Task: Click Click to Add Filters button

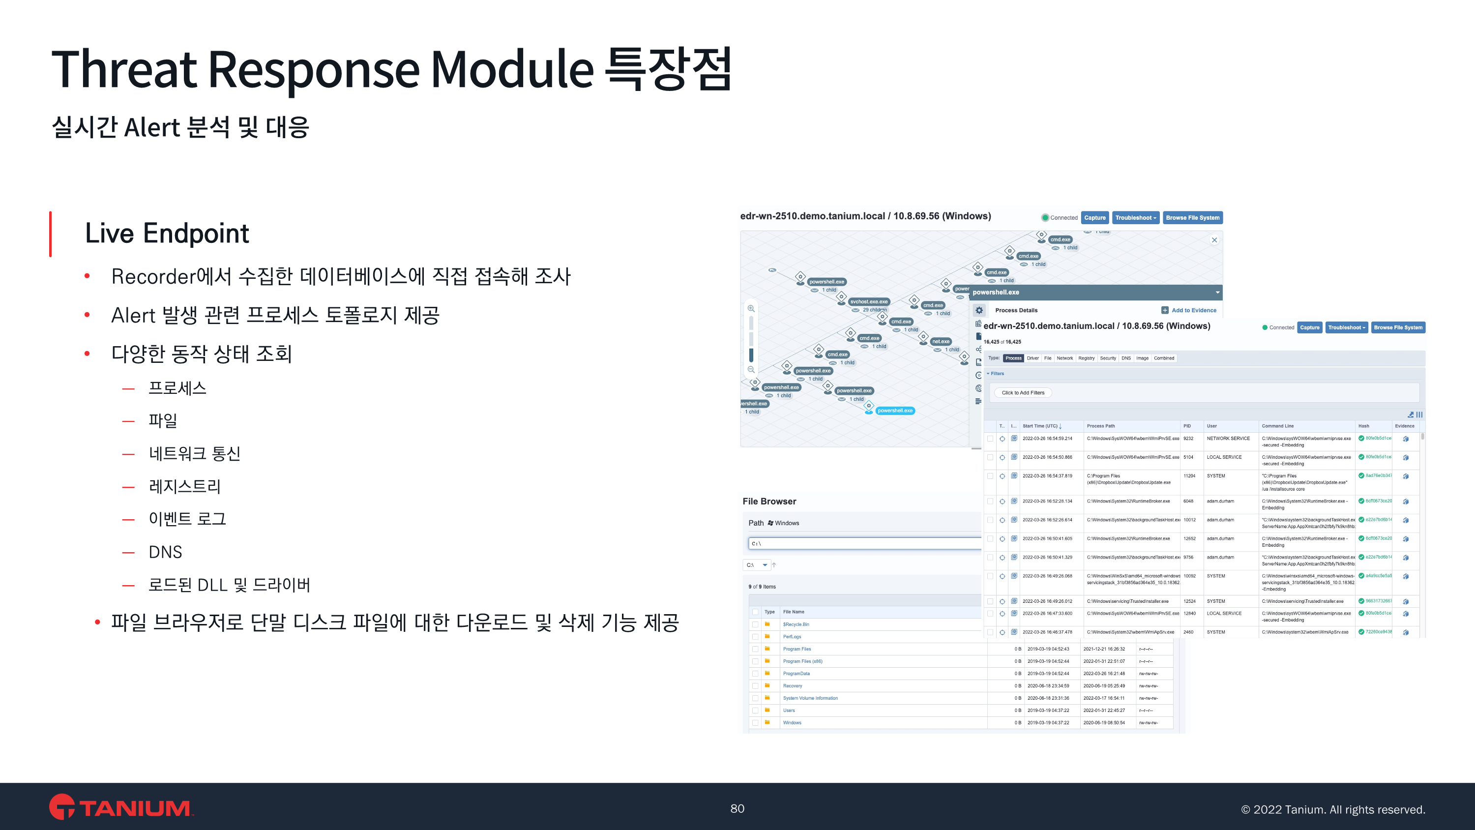Action: pos(1023,393)
